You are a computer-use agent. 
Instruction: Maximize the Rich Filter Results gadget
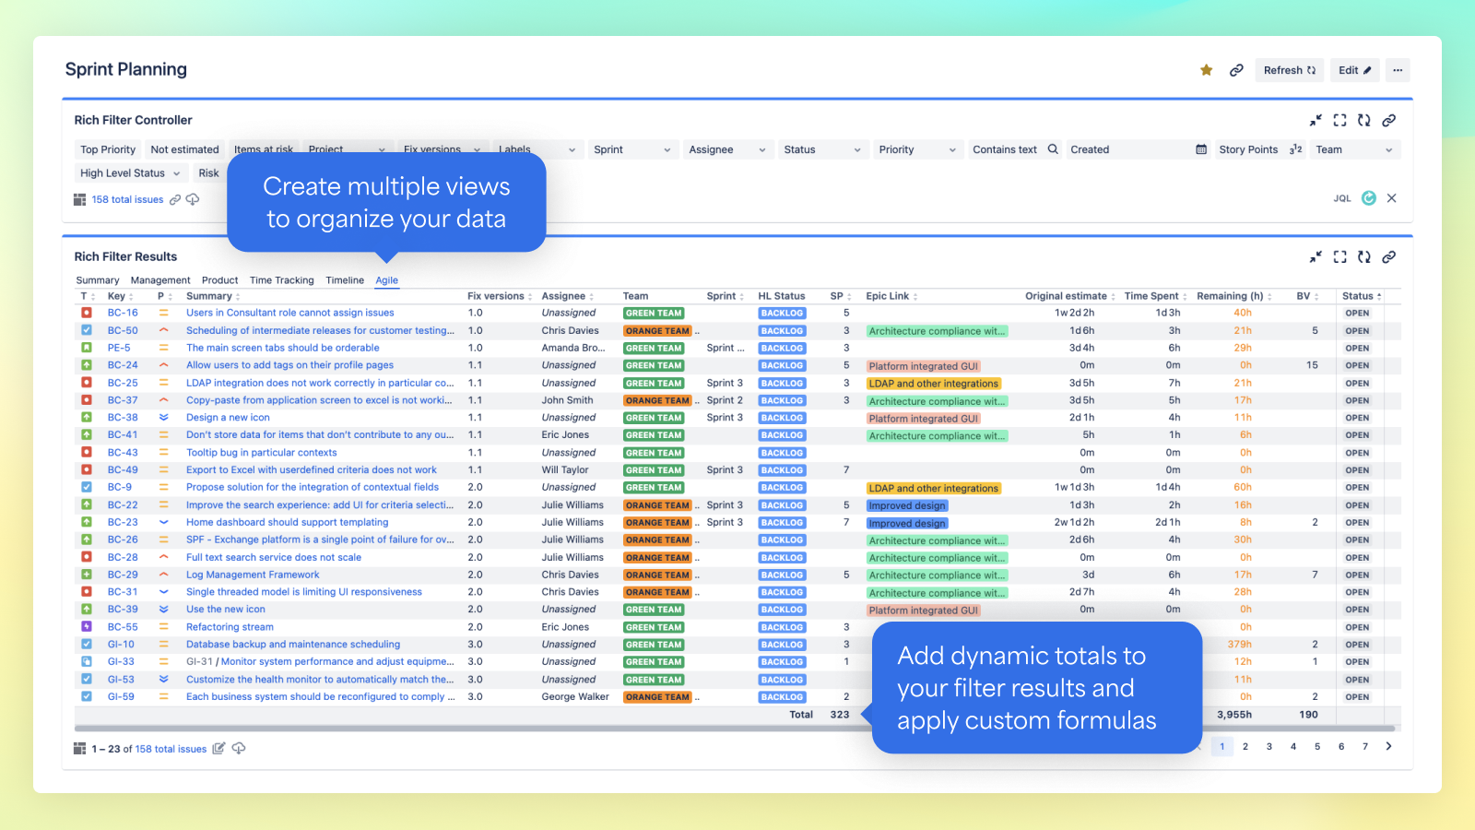point(1339,256)
